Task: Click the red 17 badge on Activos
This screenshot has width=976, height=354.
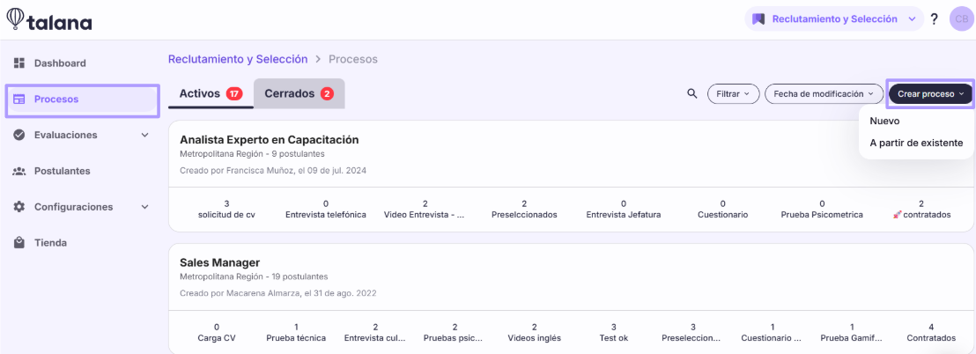Action: click(x=234, y=94)
